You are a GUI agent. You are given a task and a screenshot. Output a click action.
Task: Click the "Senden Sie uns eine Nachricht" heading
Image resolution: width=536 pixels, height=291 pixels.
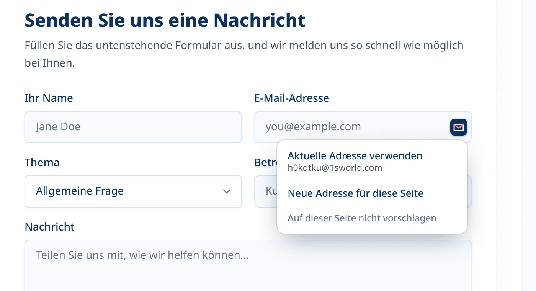click(x=165, y=20)
